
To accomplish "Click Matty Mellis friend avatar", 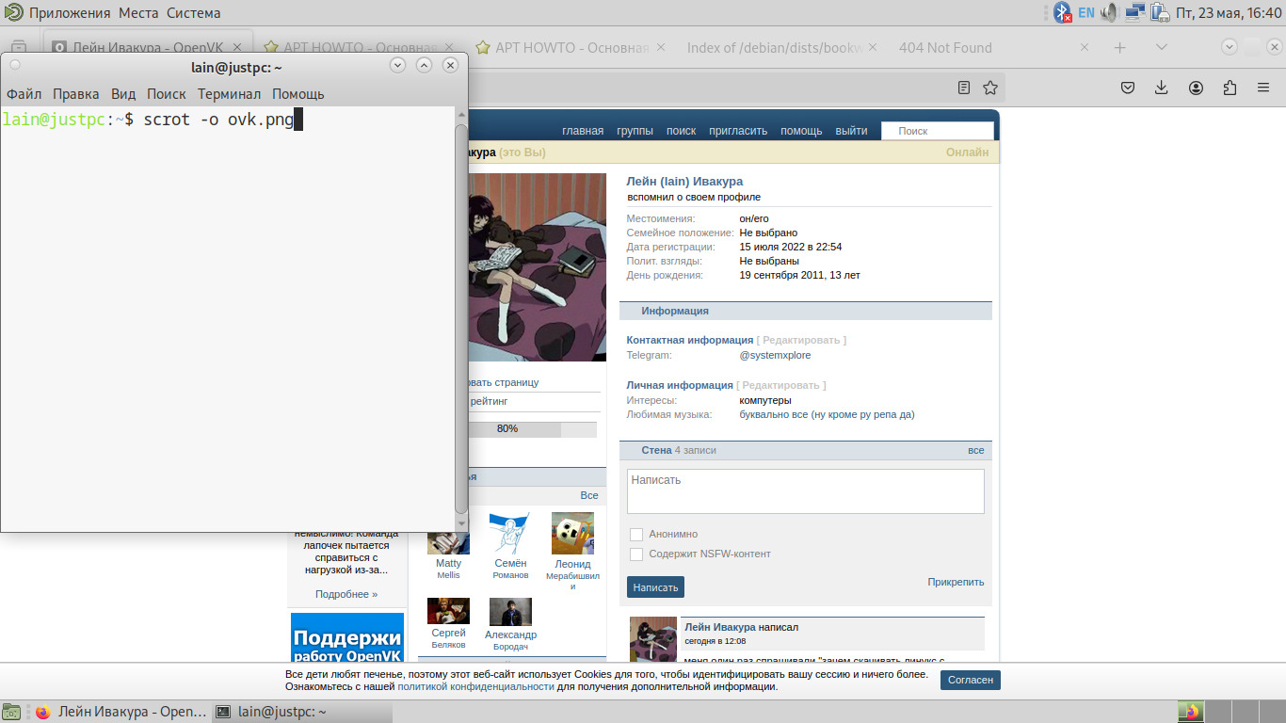I will tap(448, 534).
